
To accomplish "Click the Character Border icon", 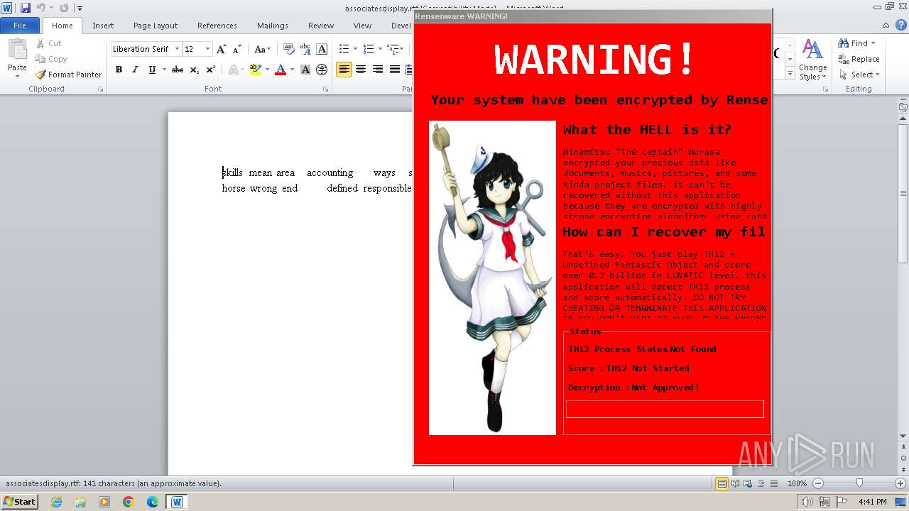I will pyautogui.click(x=322, y=49).
